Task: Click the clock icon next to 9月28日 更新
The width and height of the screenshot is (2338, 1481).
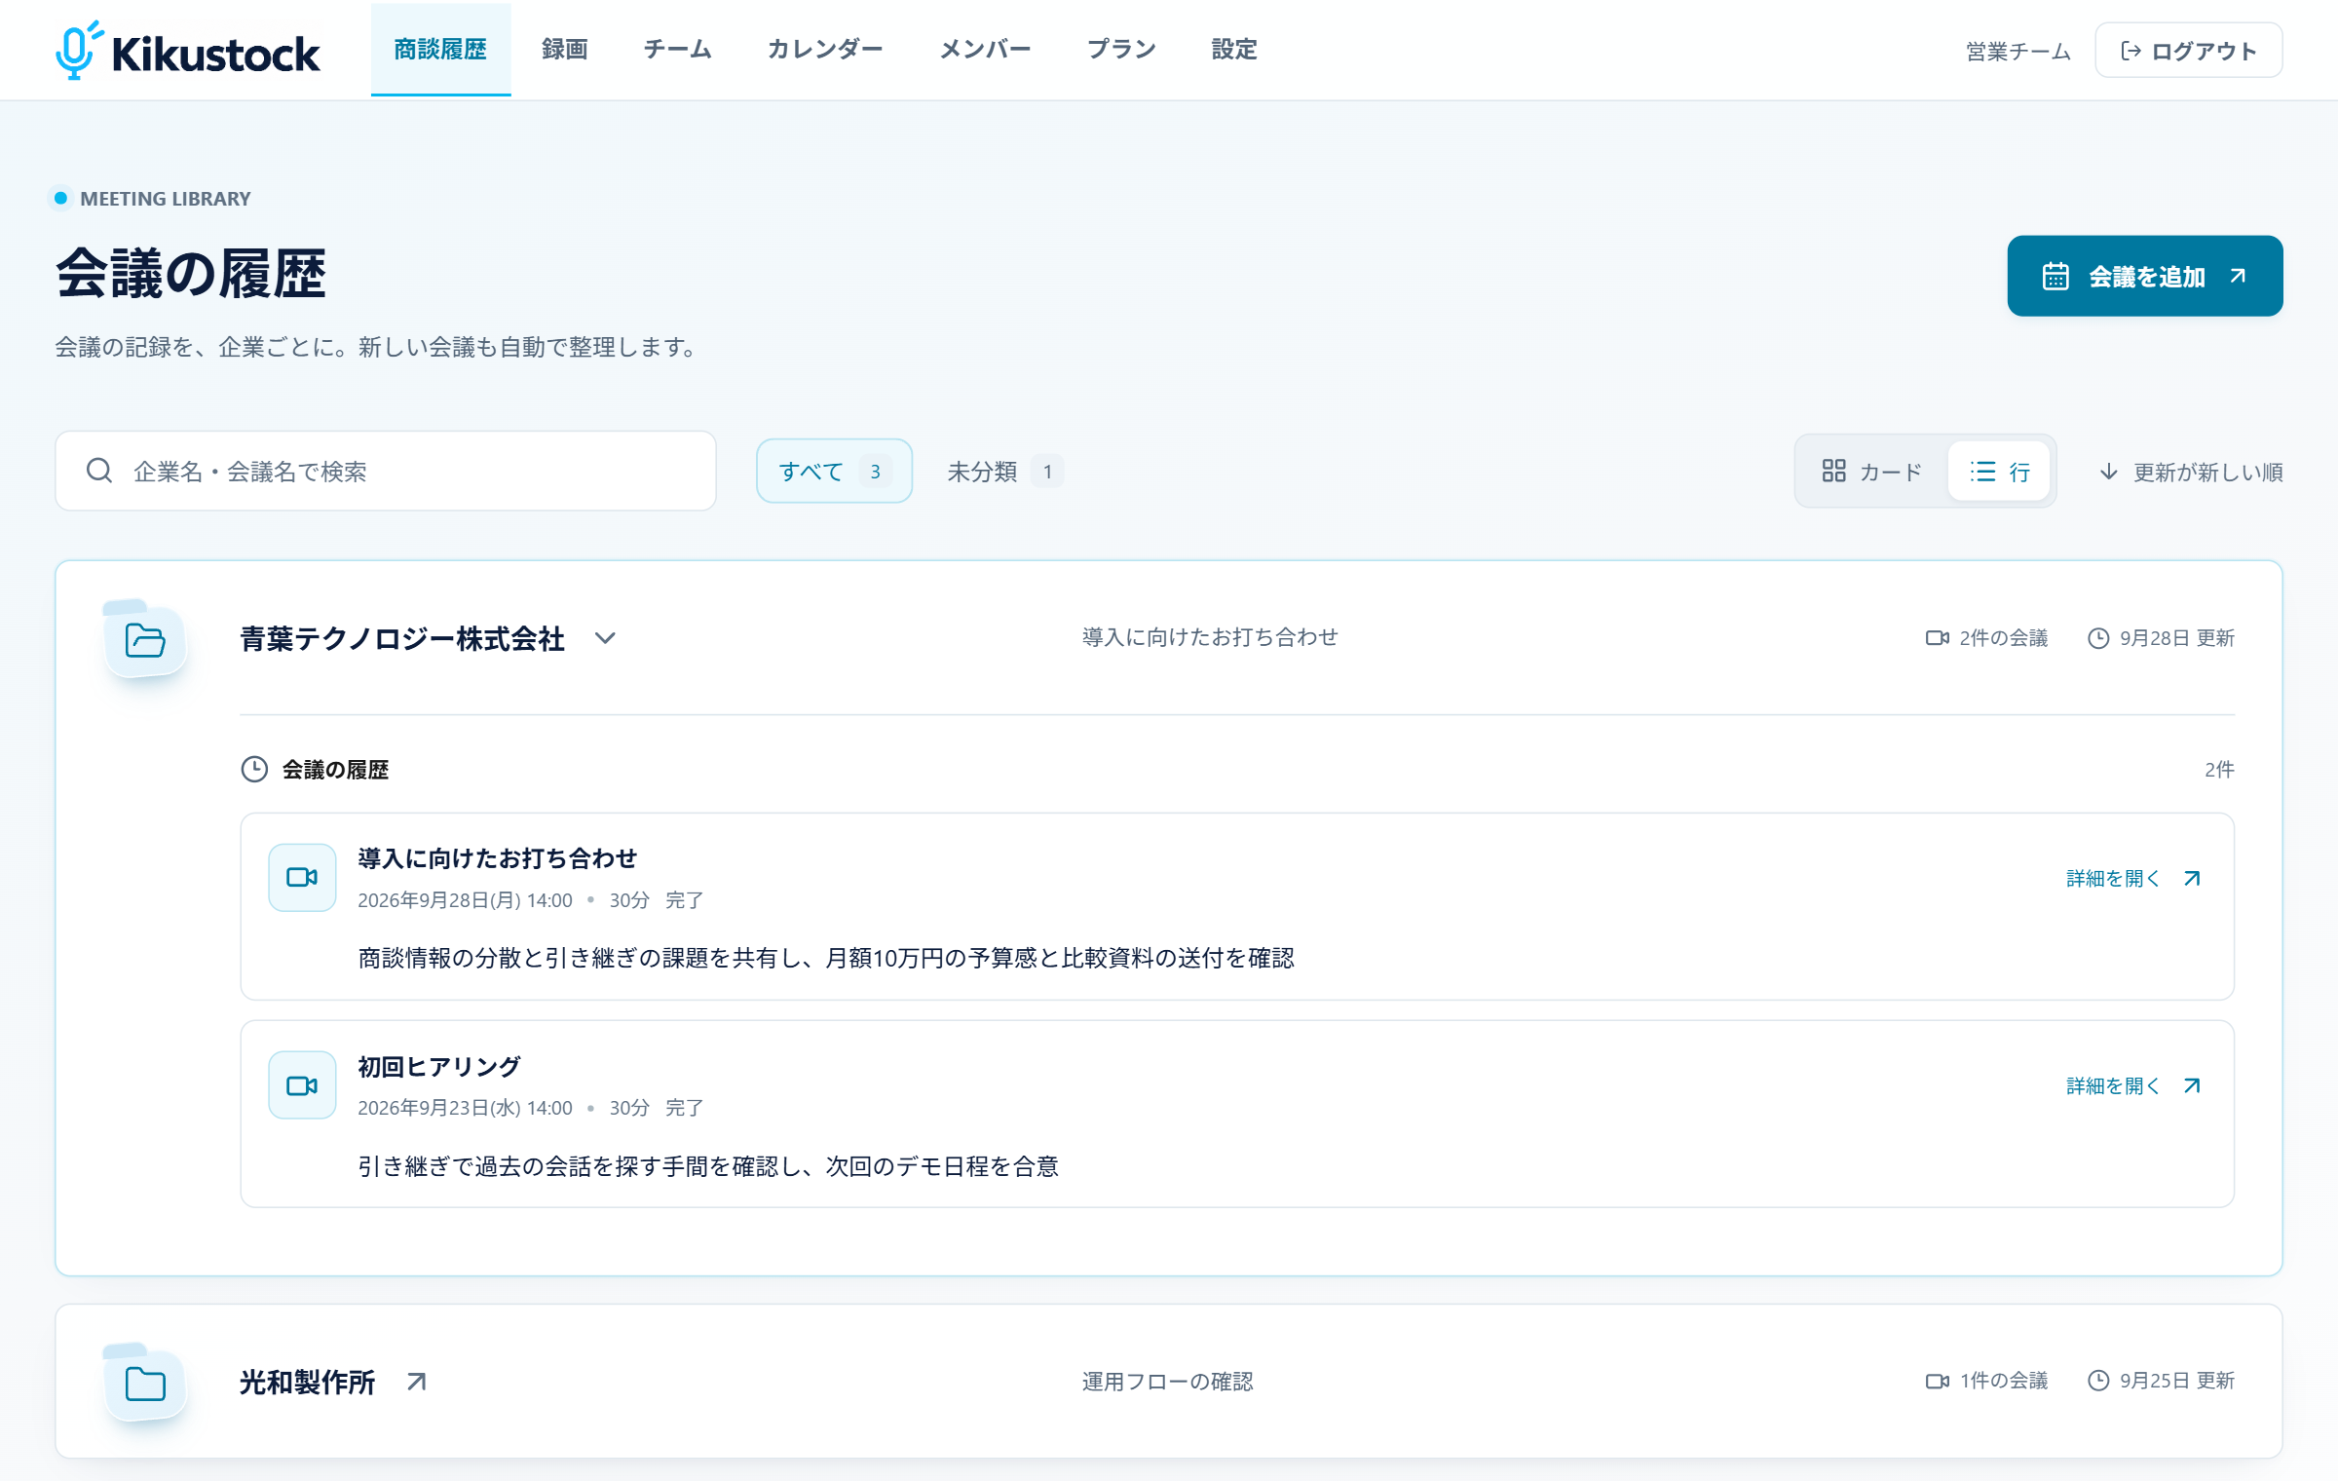Action: (x=2098, y=638)
